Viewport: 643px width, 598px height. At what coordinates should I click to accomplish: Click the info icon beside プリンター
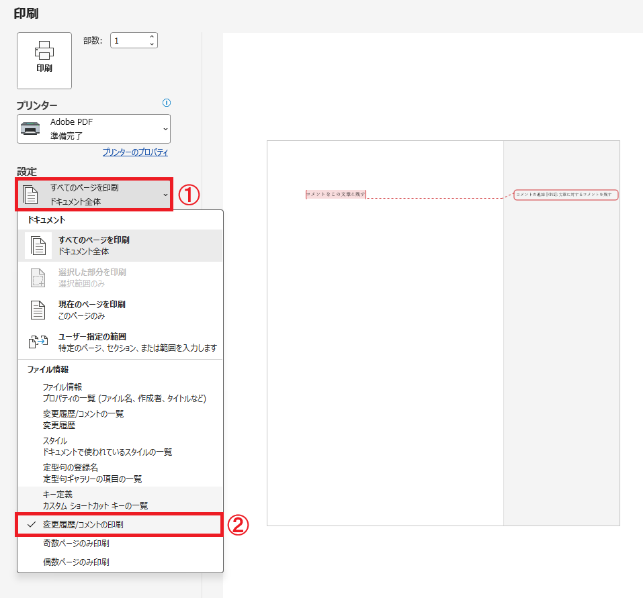(167, 103)
